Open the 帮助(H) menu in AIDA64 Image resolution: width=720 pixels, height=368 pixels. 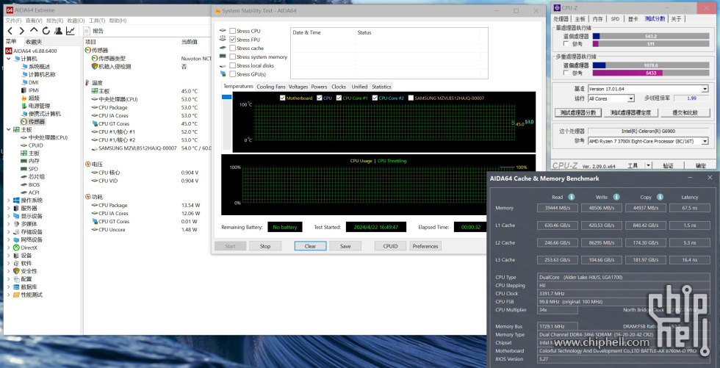click(x=118, y=21)
